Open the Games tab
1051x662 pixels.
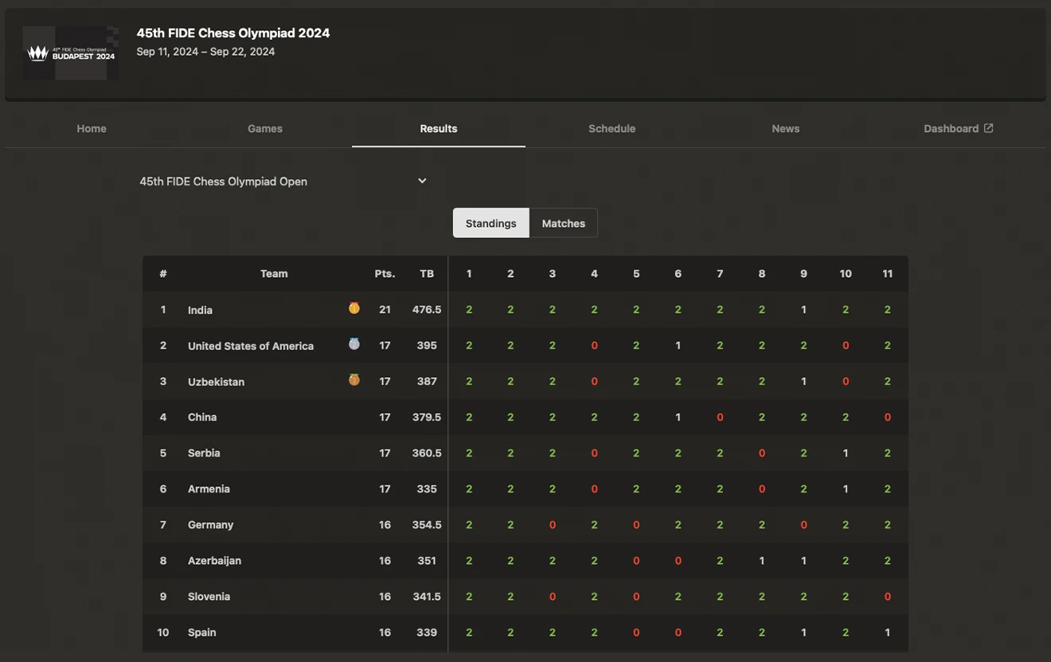[265, 128]
